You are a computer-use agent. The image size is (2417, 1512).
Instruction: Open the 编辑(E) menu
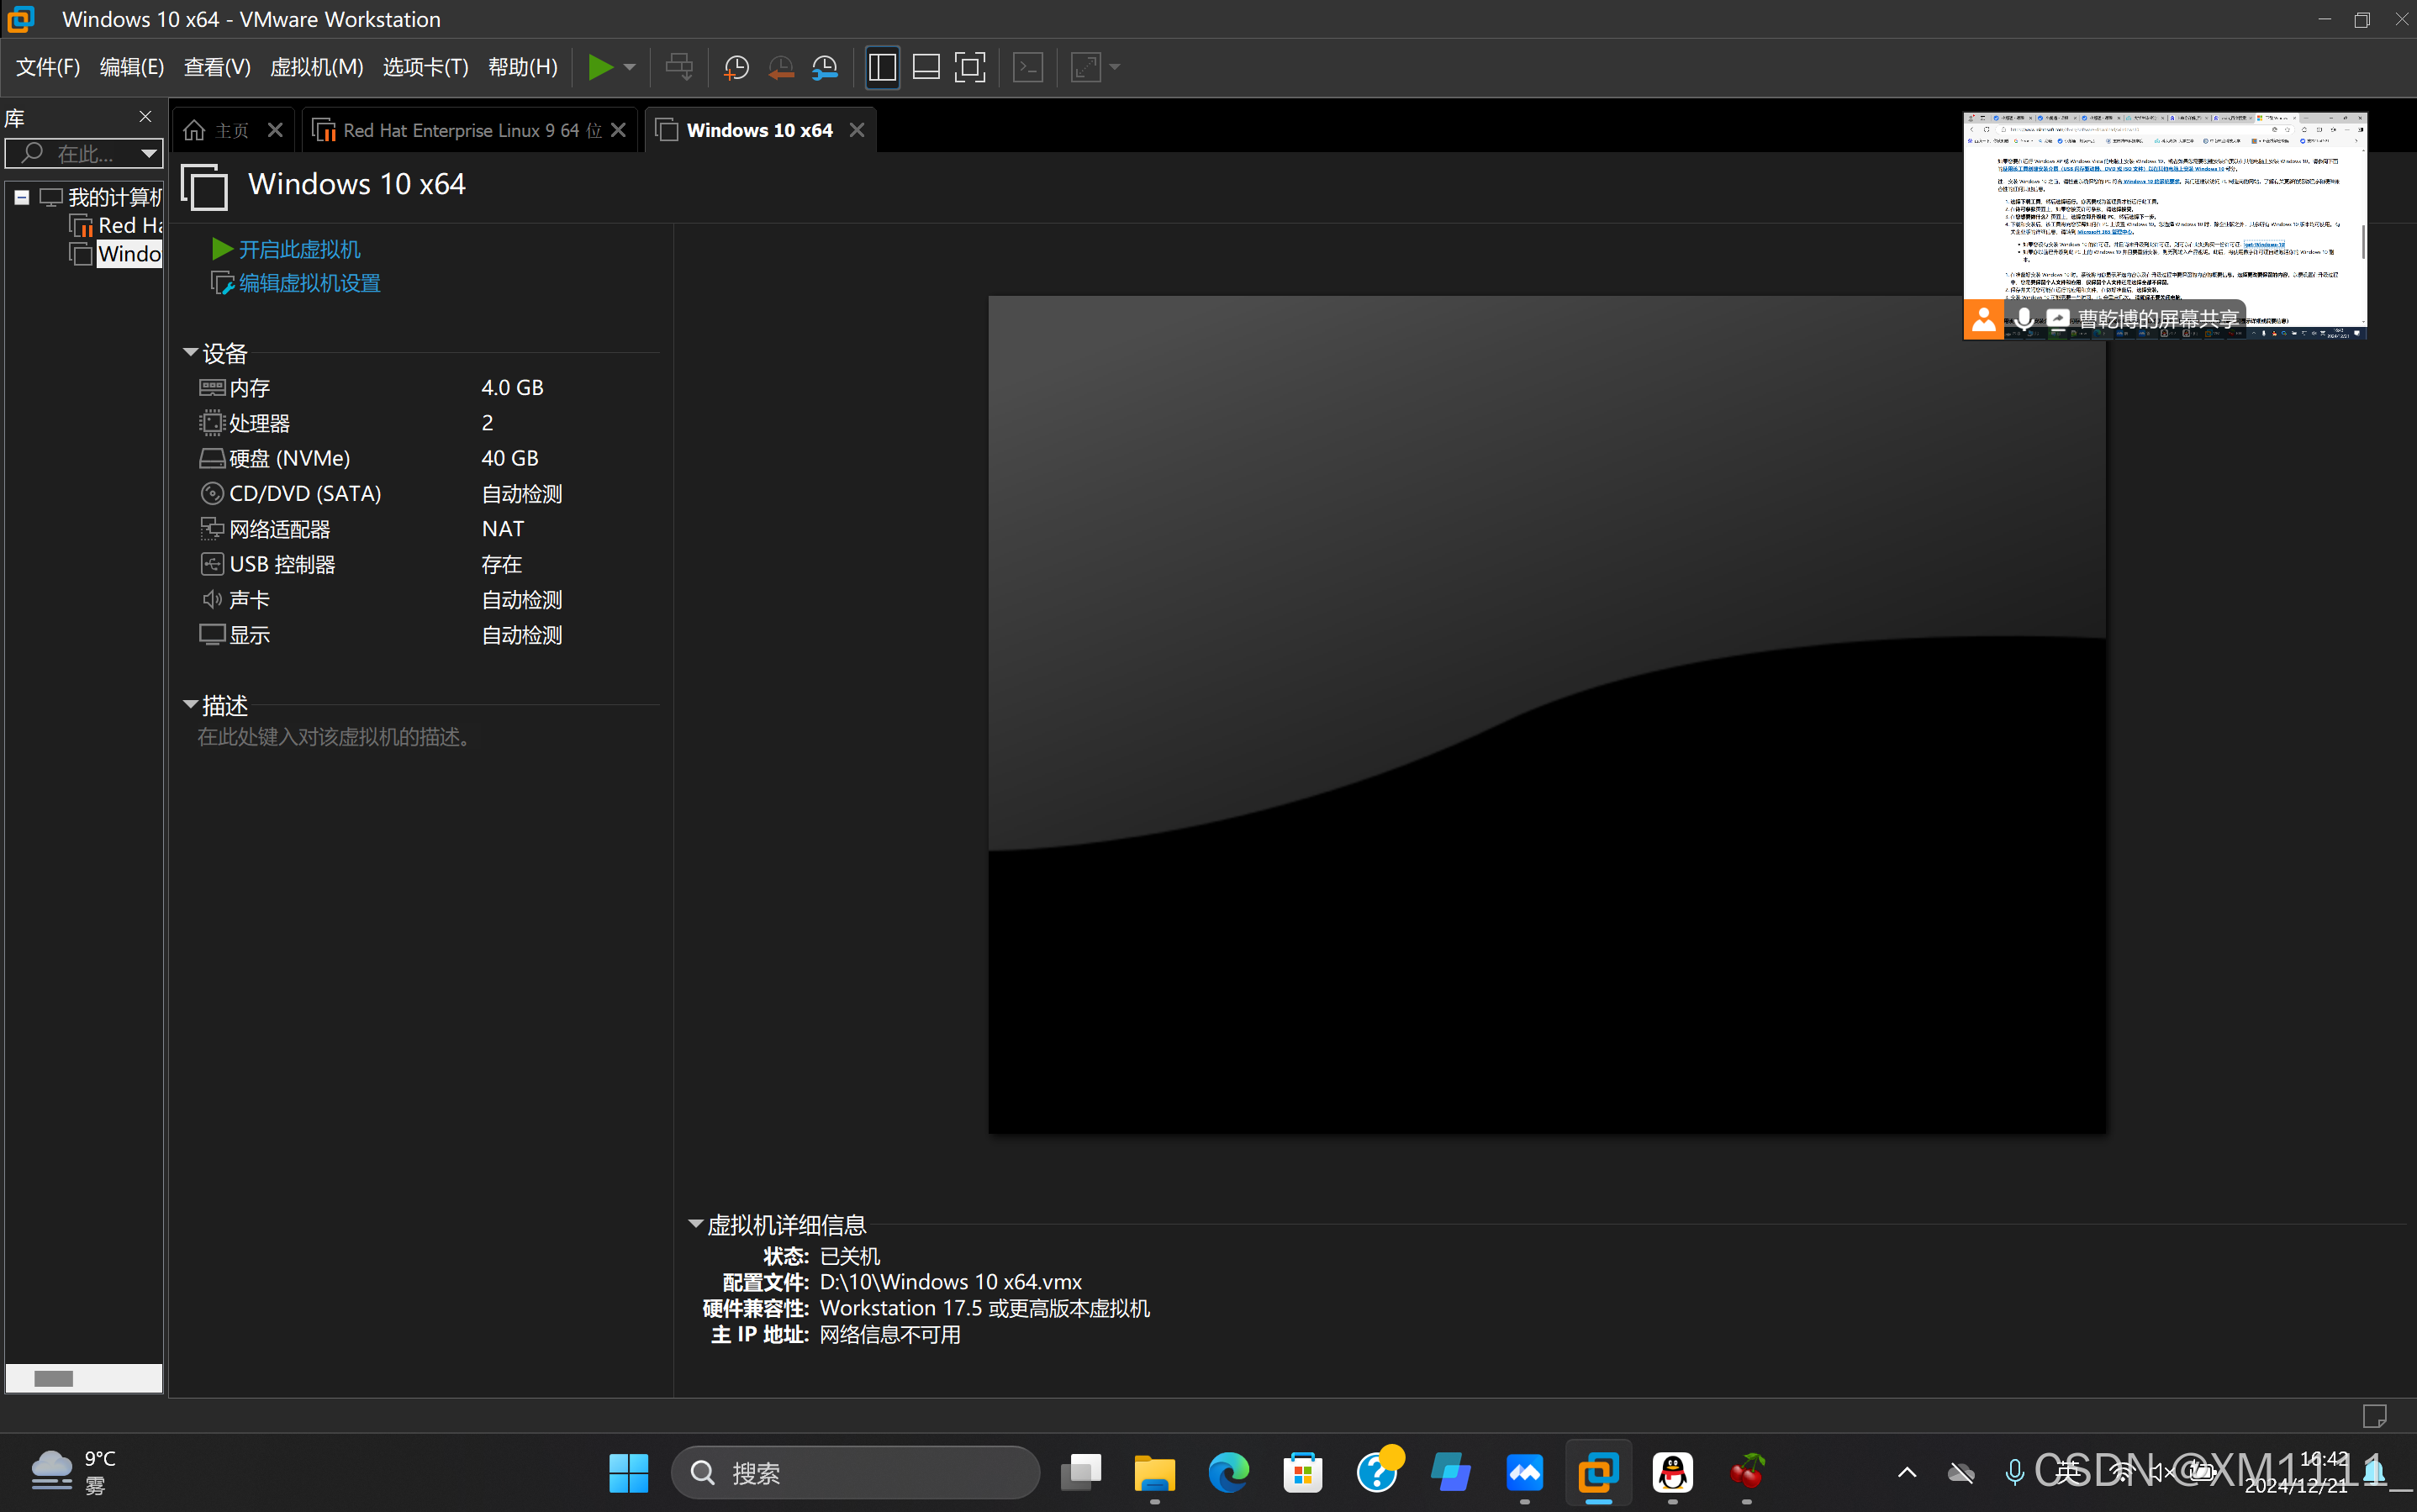tap(132, 67)
